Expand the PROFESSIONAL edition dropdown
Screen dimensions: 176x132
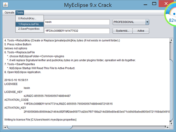pyautogui.click(x=147, y=22)
